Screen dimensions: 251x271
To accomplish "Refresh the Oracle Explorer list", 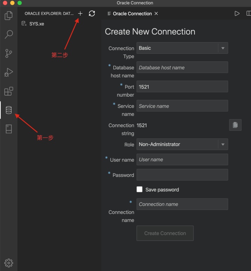I will (x=92, y=14).
